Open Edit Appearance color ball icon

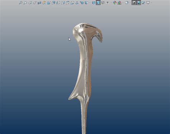coord(115,3)
